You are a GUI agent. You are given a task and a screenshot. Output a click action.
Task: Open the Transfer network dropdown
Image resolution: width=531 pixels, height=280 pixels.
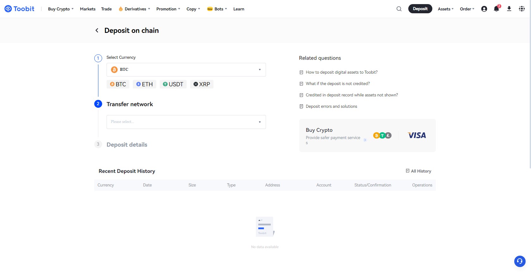[186, 122]
